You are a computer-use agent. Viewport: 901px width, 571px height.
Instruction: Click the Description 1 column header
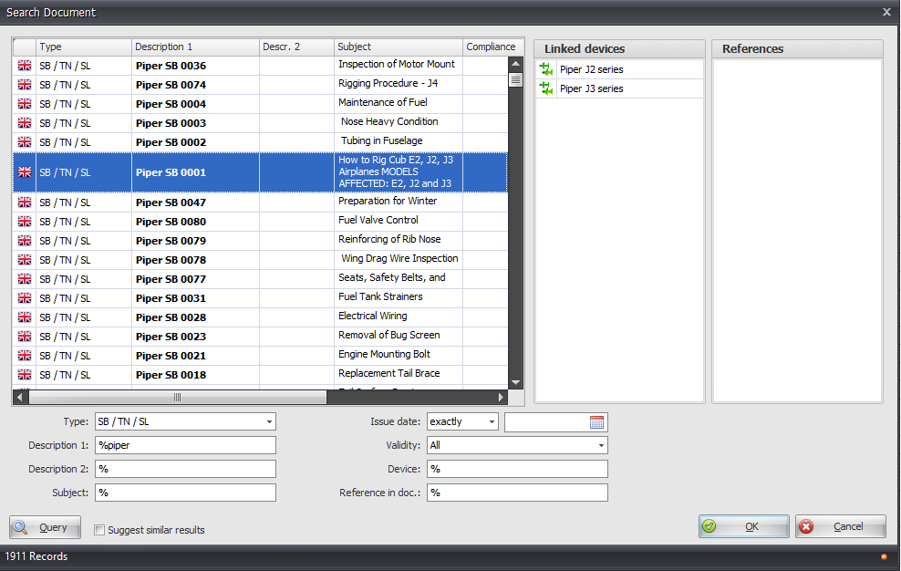194,47
